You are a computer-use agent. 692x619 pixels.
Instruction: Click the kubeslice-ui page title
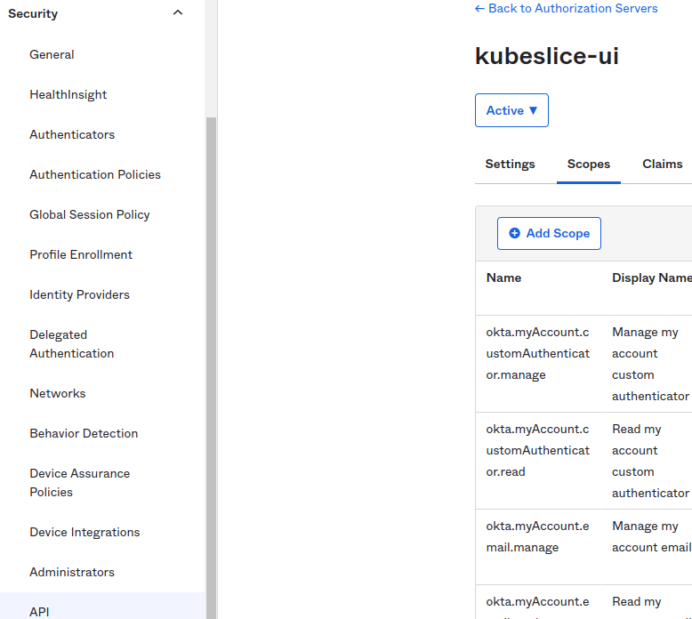[547, 56]
